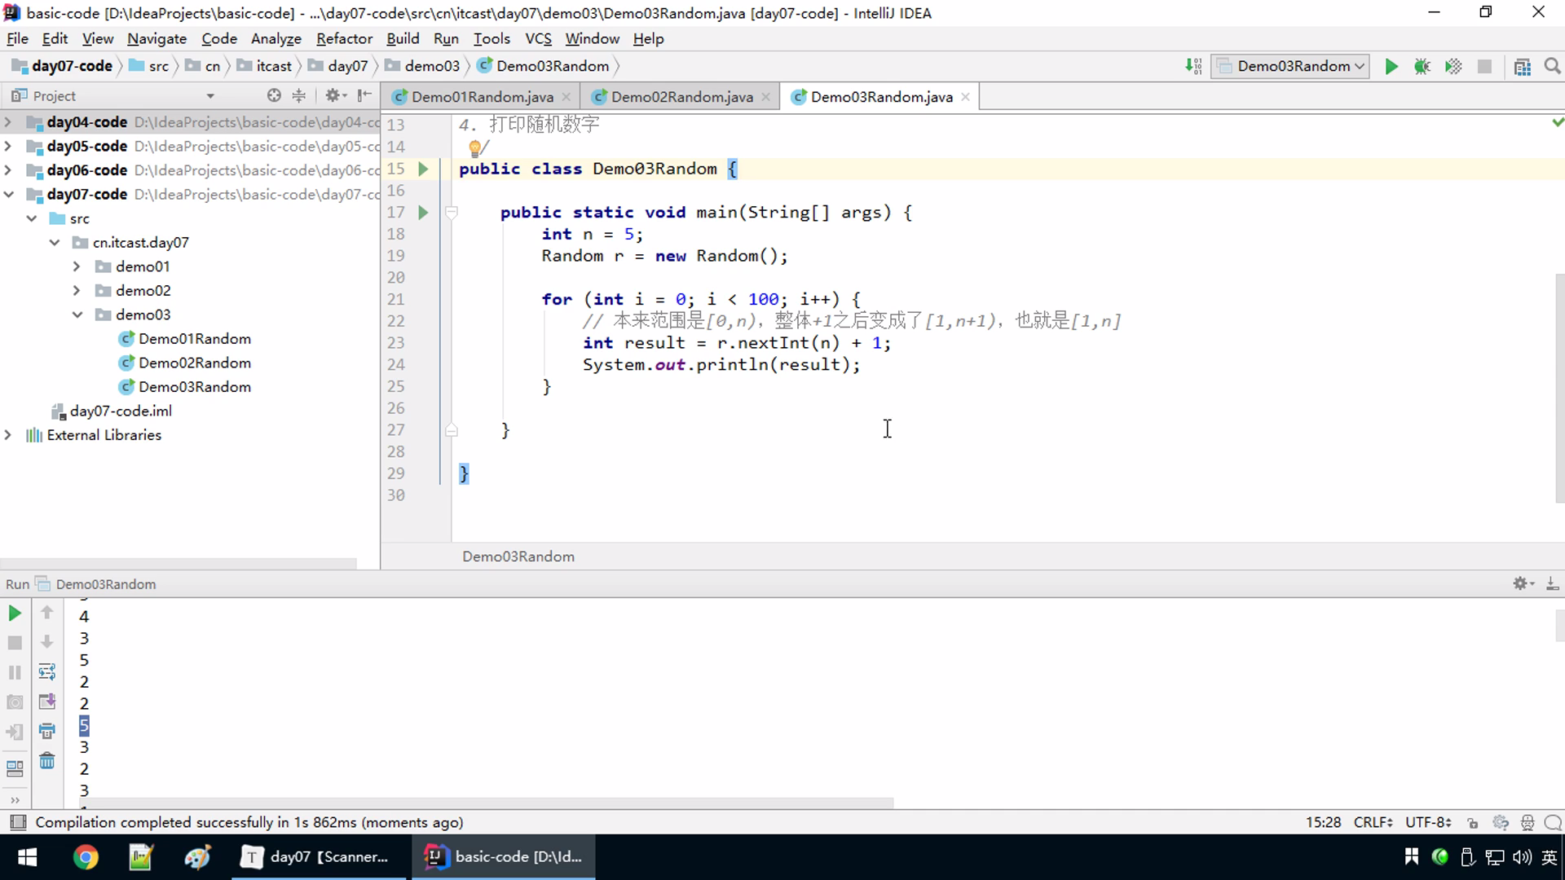
Task: Run Demo03Random with green toolbar arrow
Action: (x=1391, y=67)
